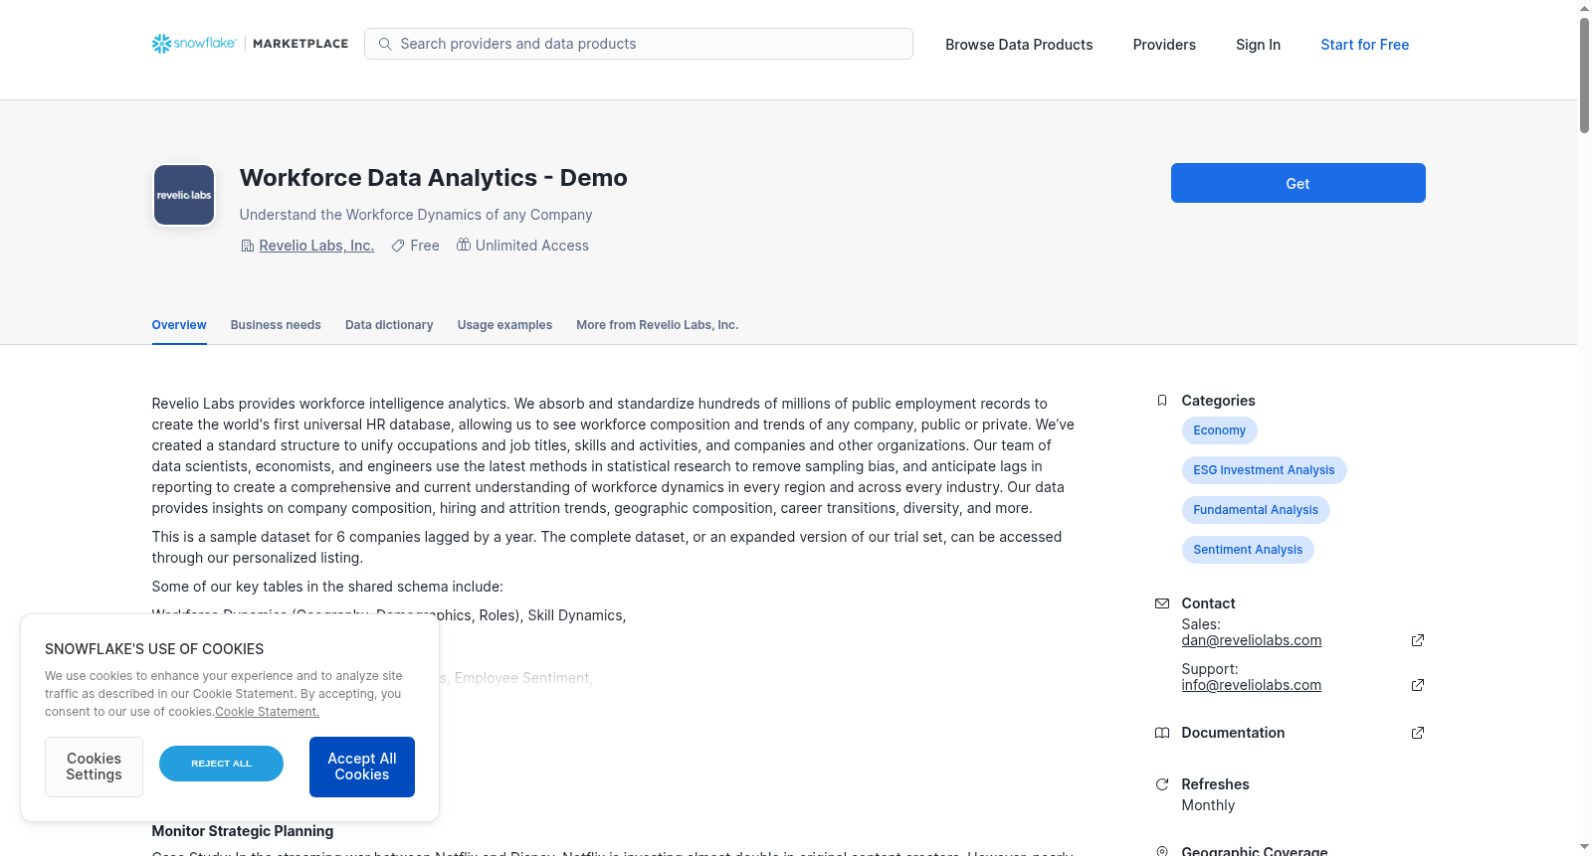Click Start for Free
This screenshot has width=1592, height=856.
click(x=1364, y=45)
